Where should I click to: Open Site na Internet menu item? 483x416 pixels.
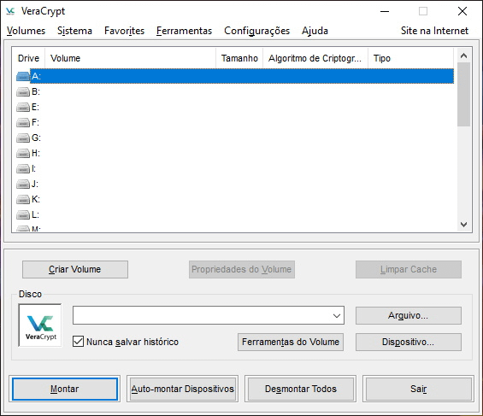tap(434, 31)
